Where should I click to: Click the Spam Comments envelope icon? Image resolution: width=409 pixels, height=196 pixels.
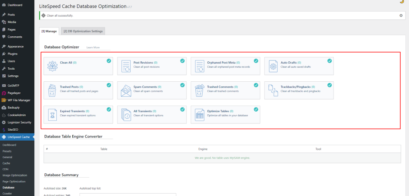pos(126,90)
